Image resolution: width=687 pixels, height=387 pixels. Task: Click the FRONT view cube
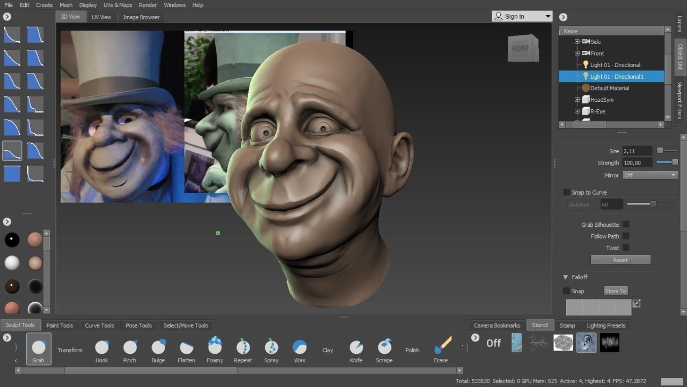coord(523,48)
